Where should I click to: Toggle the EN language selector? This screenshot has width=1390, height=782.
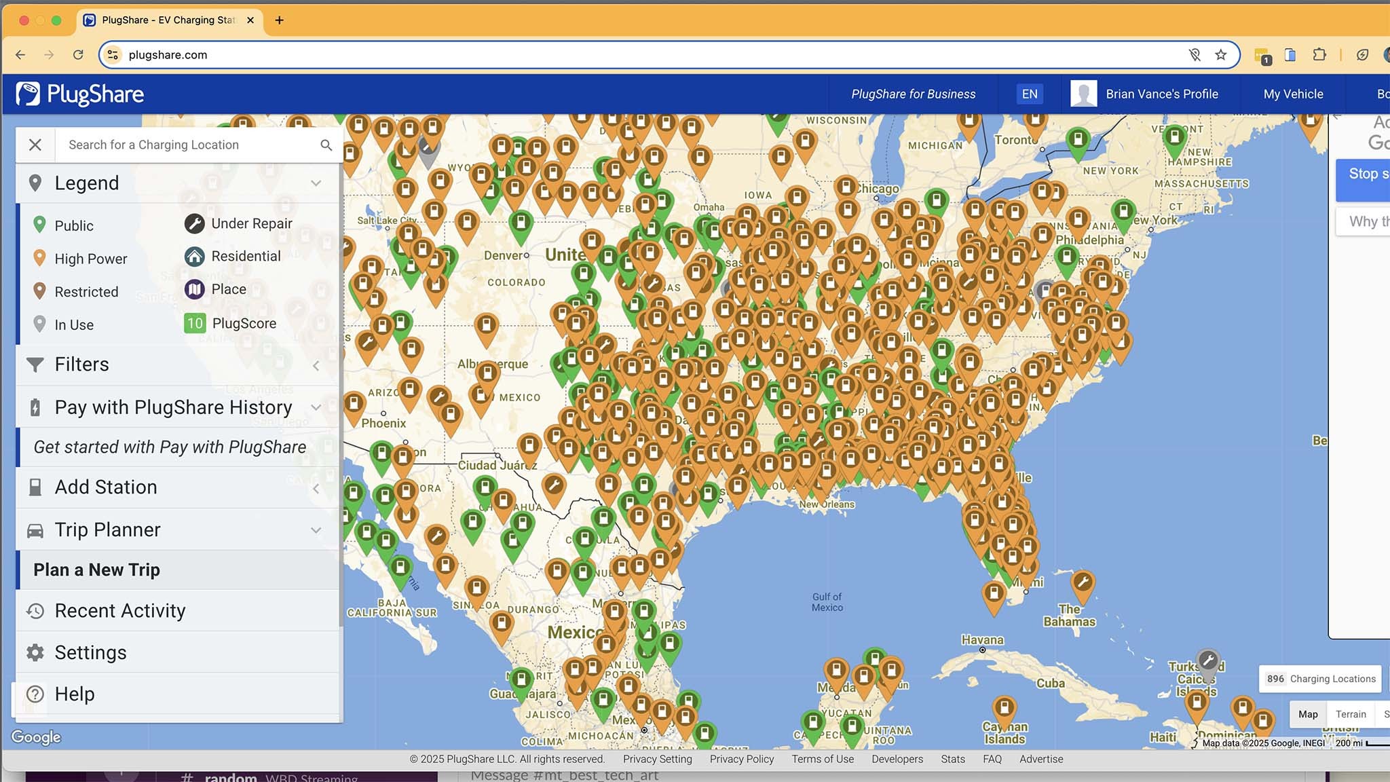point(1029,94)
